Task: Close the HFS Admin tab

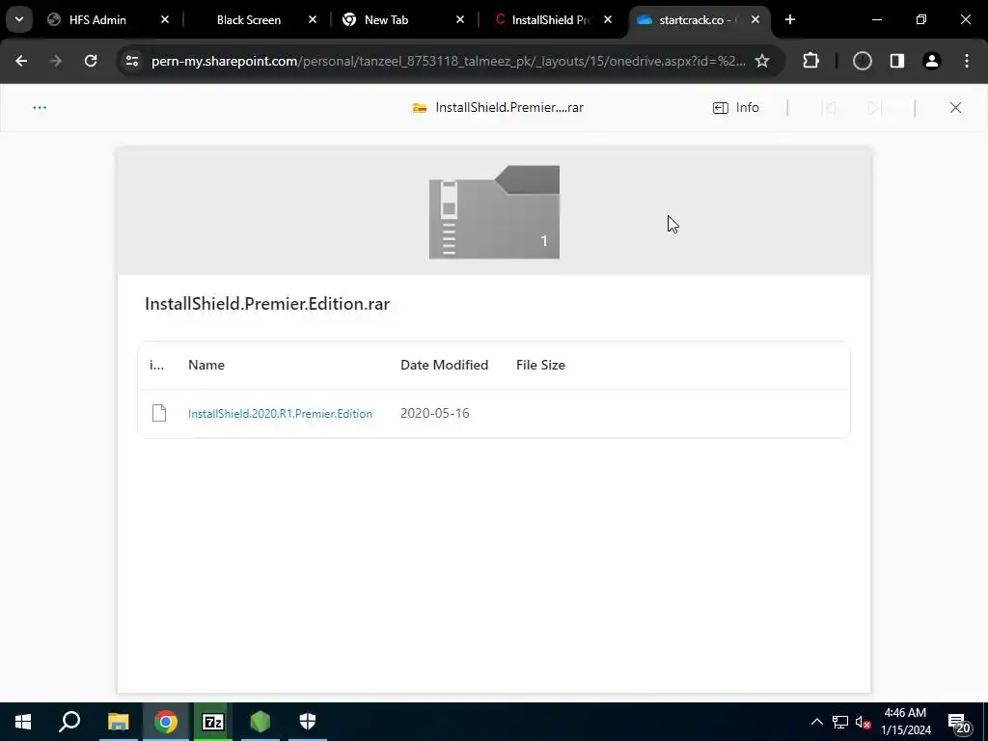Action: tap(164, 20)
